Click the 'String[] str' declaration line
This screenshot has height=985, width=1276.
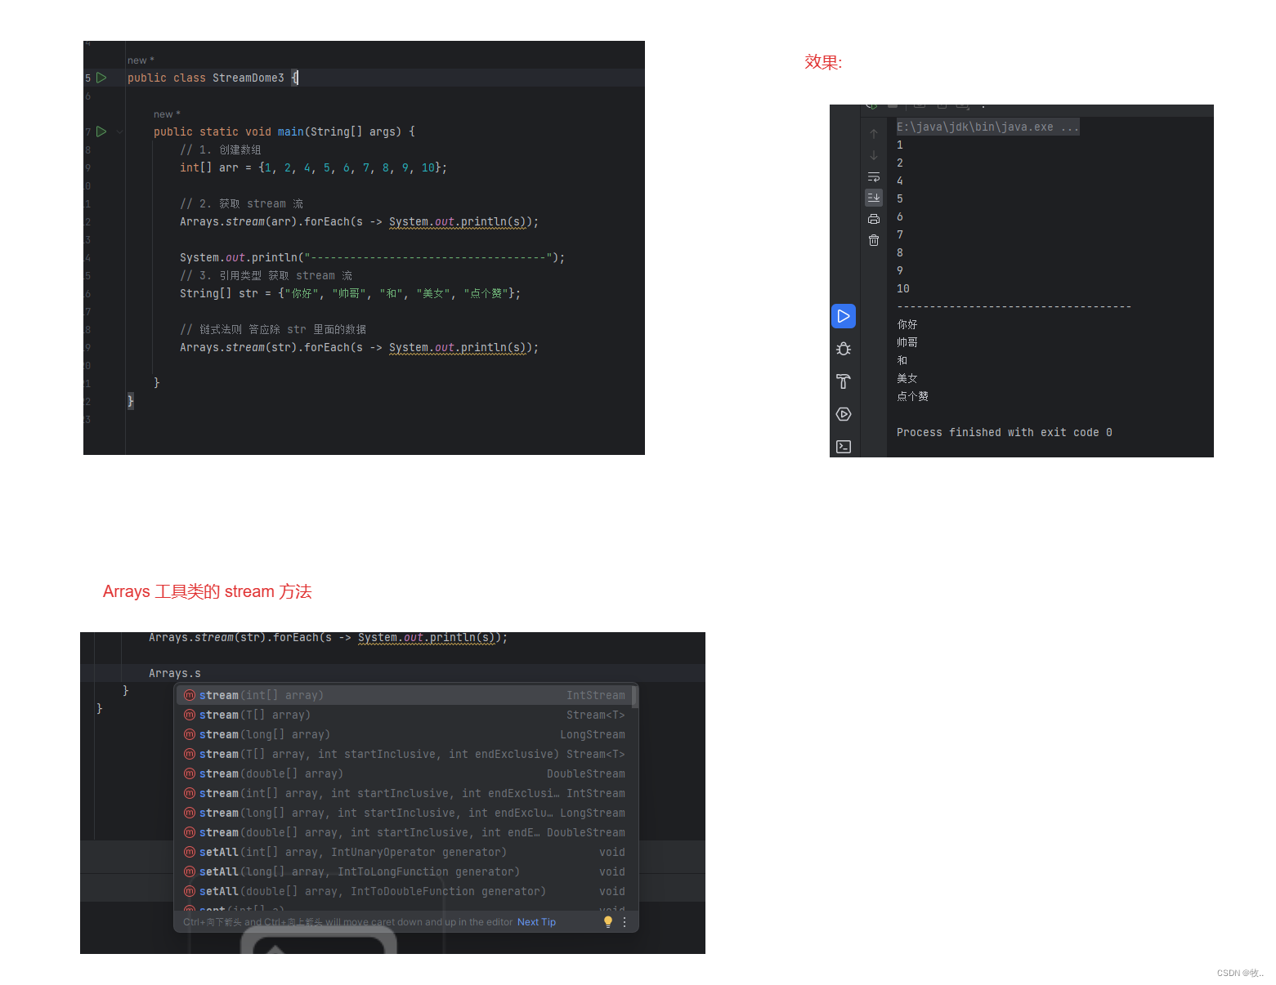coord(350,293)
